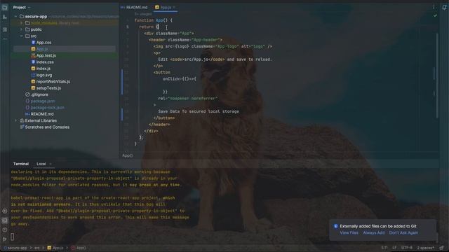Screen dimensions: 449x252
Task: Click secure-app in the navigation breadcrumb
Action: tap(15, 248)
